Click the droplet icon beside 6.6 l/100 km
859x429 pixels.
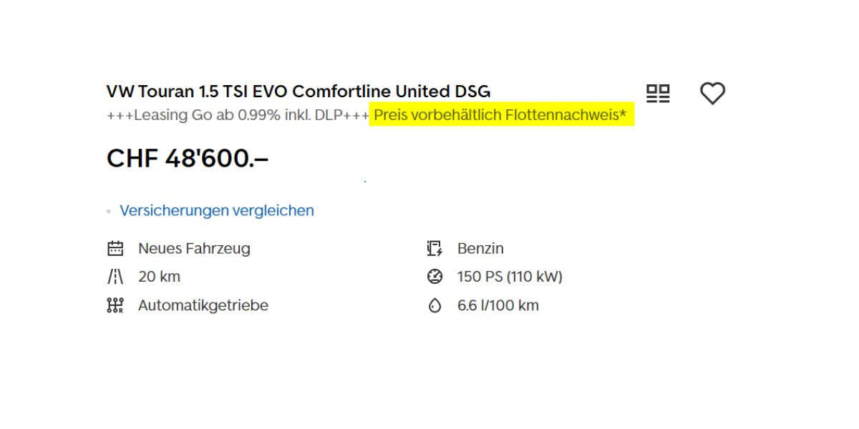pos(435,306)
